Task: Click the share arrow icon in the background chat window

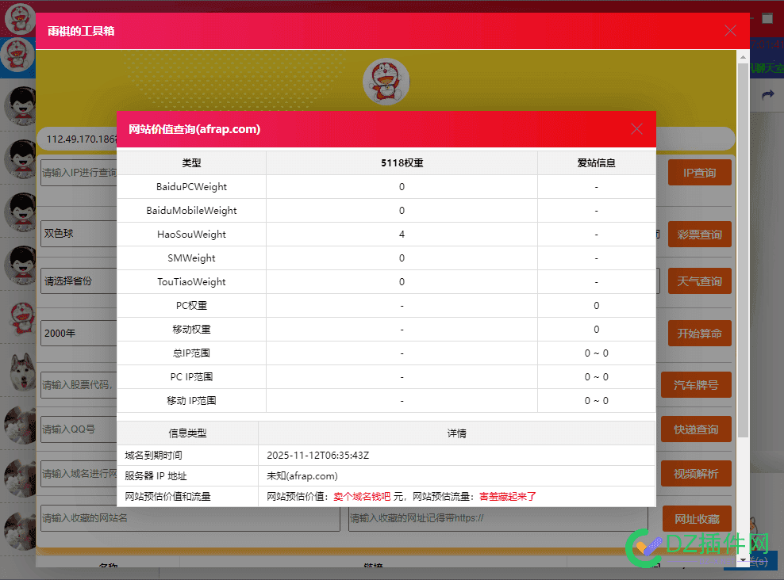Action: pyautogui.click(x=767, y=95)
